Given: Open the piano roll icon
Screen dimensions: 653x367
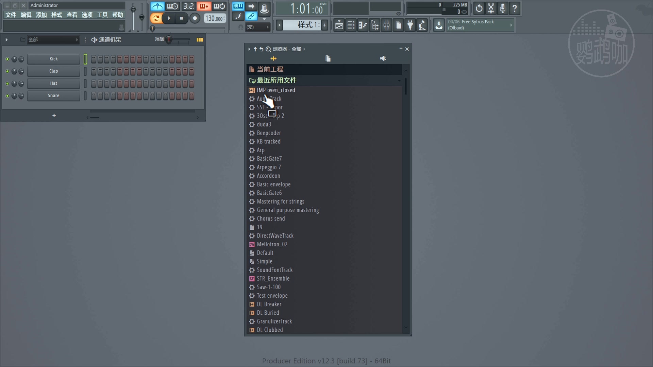Looking at the screenshot, I should coord(363,25).
